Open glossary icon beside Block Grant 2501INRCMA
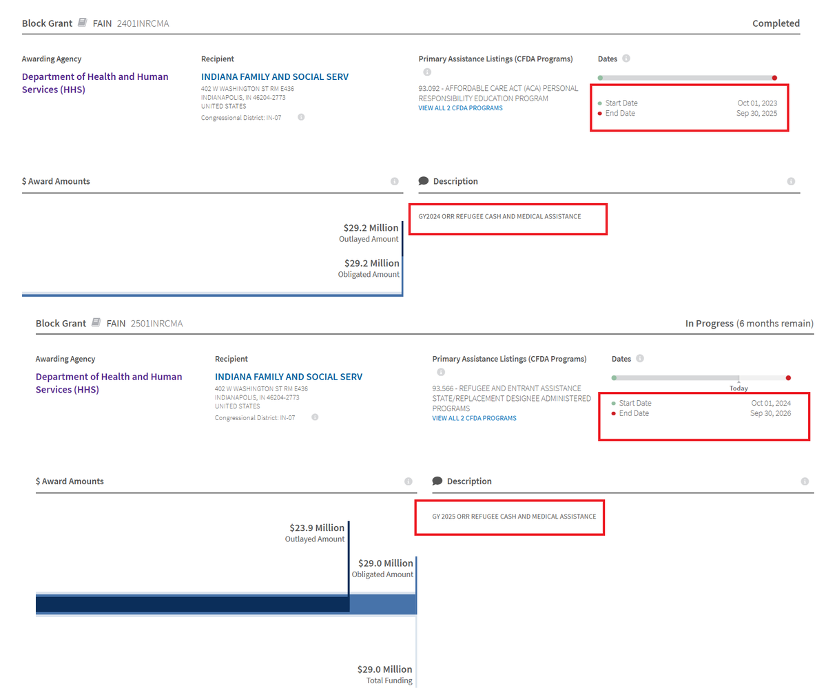826x697 pixels. coord(96,322)
